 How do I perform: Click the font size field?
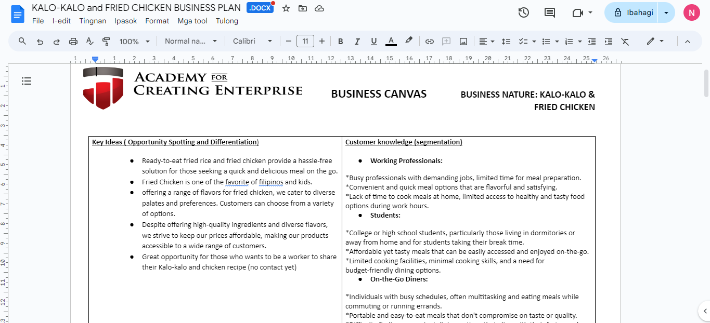click(305, 41)
